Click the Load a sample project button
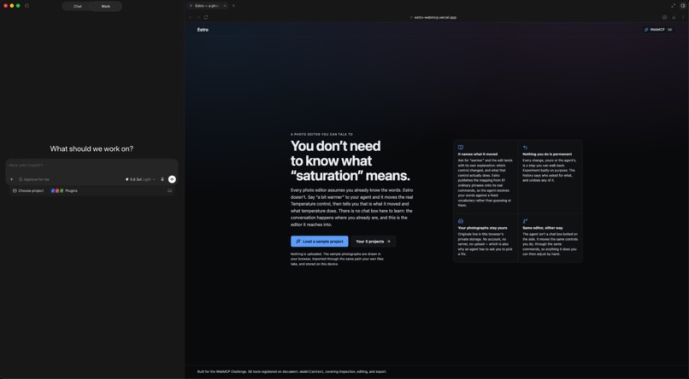This screenshot has height=379, width=689. pos(320,242)
